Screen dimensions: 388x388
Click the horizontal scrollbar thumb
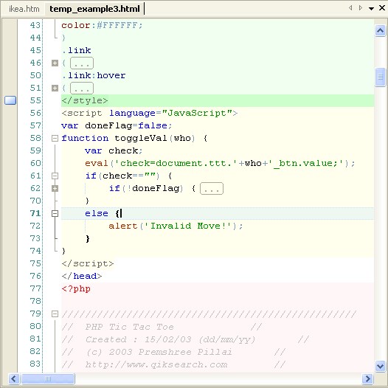pyautogui.click(x=48, y=378)
